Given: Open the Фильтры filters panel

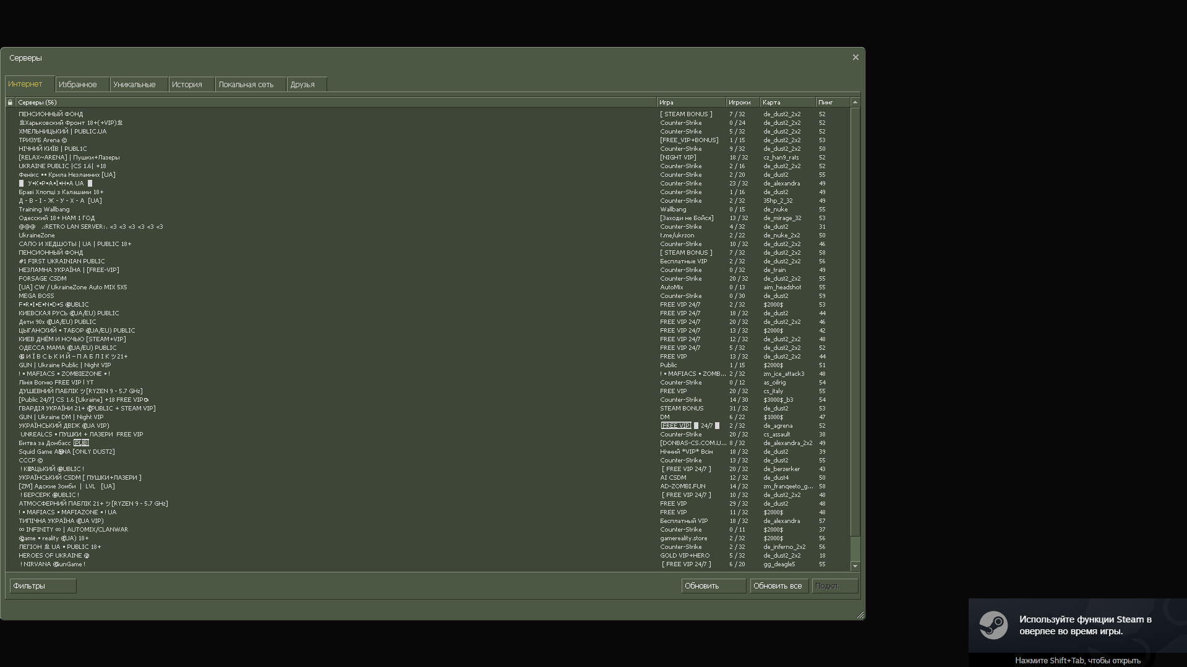Looking at the screenshot, I should (43, 586).
